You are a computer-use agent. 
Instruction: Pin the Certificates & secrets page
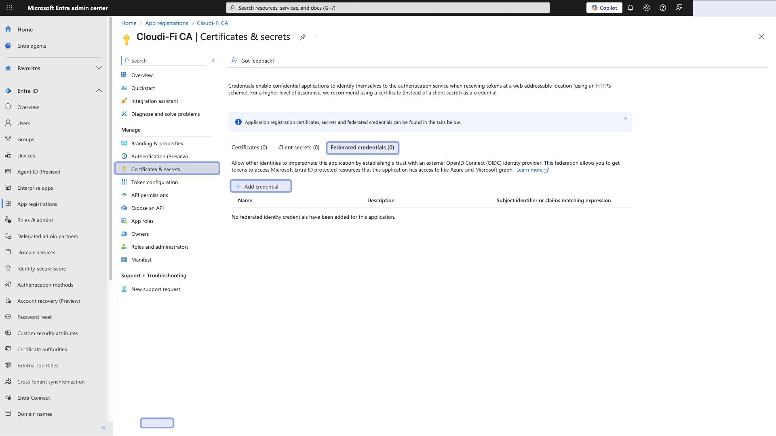coord(303,37)
